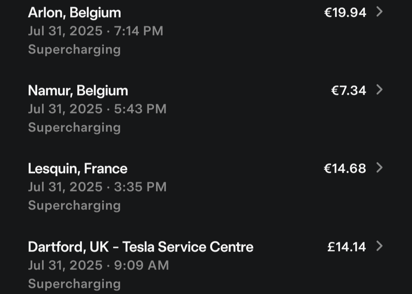
Task: Click the €14.68 charge amount
Action: pos(345,169)
